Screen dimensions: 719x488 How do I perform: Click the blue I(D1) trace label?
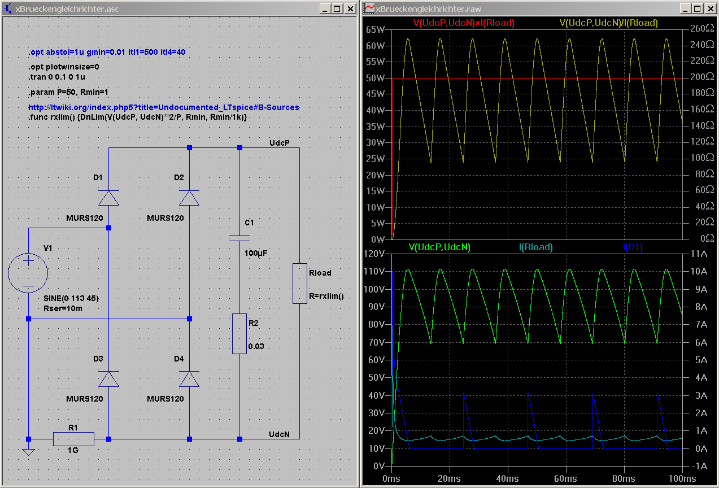pyautogui.click(x=633, y=247)
